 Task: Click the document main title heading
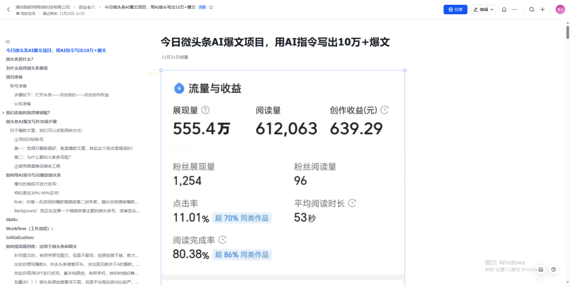(x=275, y=43)
